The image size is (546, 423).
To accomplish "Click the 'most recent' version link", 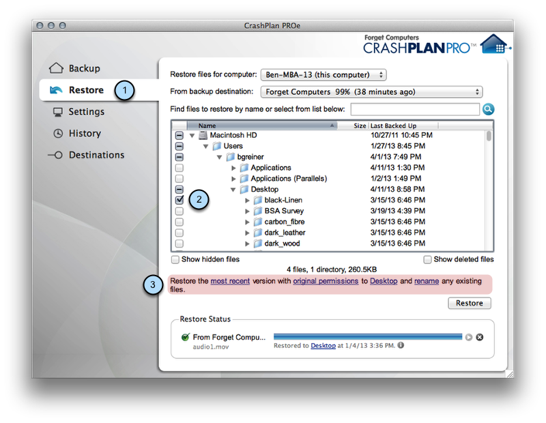I will click(x=230, y=281).
